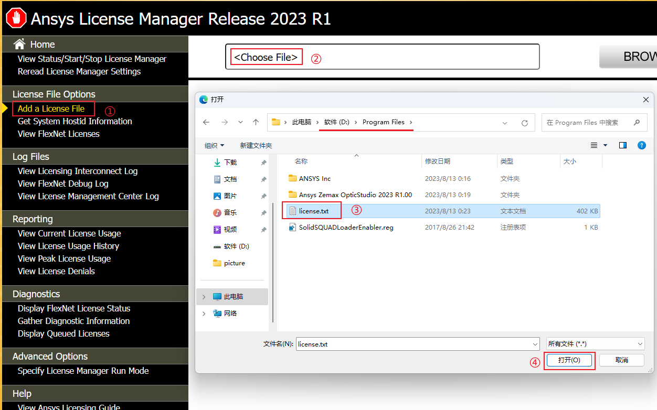The image size is (657, 410).
Task: Go forward in the file dialog
Action: (225, 122)
